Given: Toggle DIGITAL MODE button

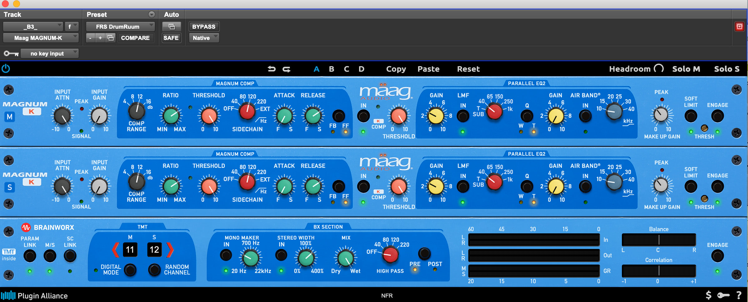Looking at the screenshot, I should 130,270.
